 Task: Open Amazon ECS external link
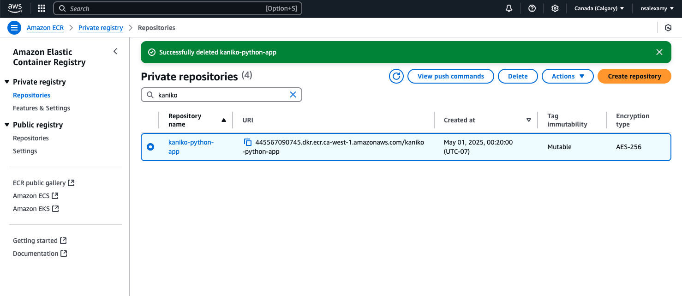click(36, 196)
